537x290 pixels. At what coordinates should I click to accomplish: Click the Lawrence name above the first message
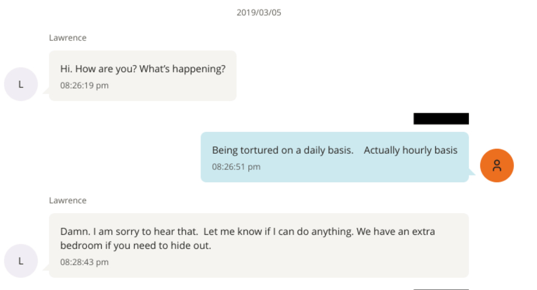(67, 38)
